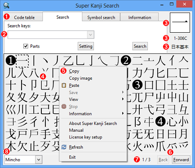Image resolution: width=195 pixels, height=168 pixels.
Task: Go to the next page with Forward
Action: (x=181, y=160)
